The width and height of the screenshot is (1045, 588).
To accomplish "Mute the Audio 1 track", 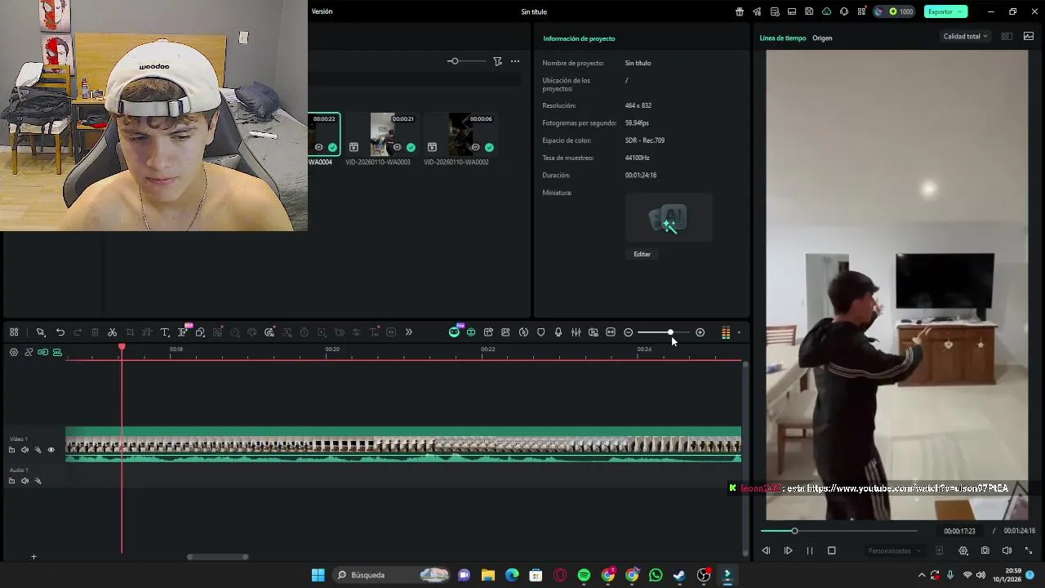I will tap(24, 481).
